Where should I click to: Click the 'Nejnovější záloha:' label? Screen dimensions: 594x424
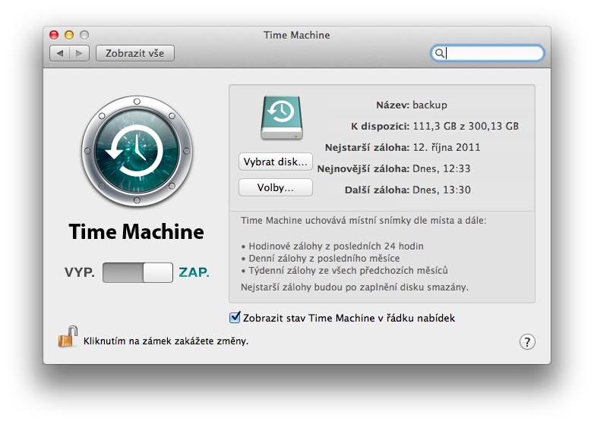tap(363, 168)
